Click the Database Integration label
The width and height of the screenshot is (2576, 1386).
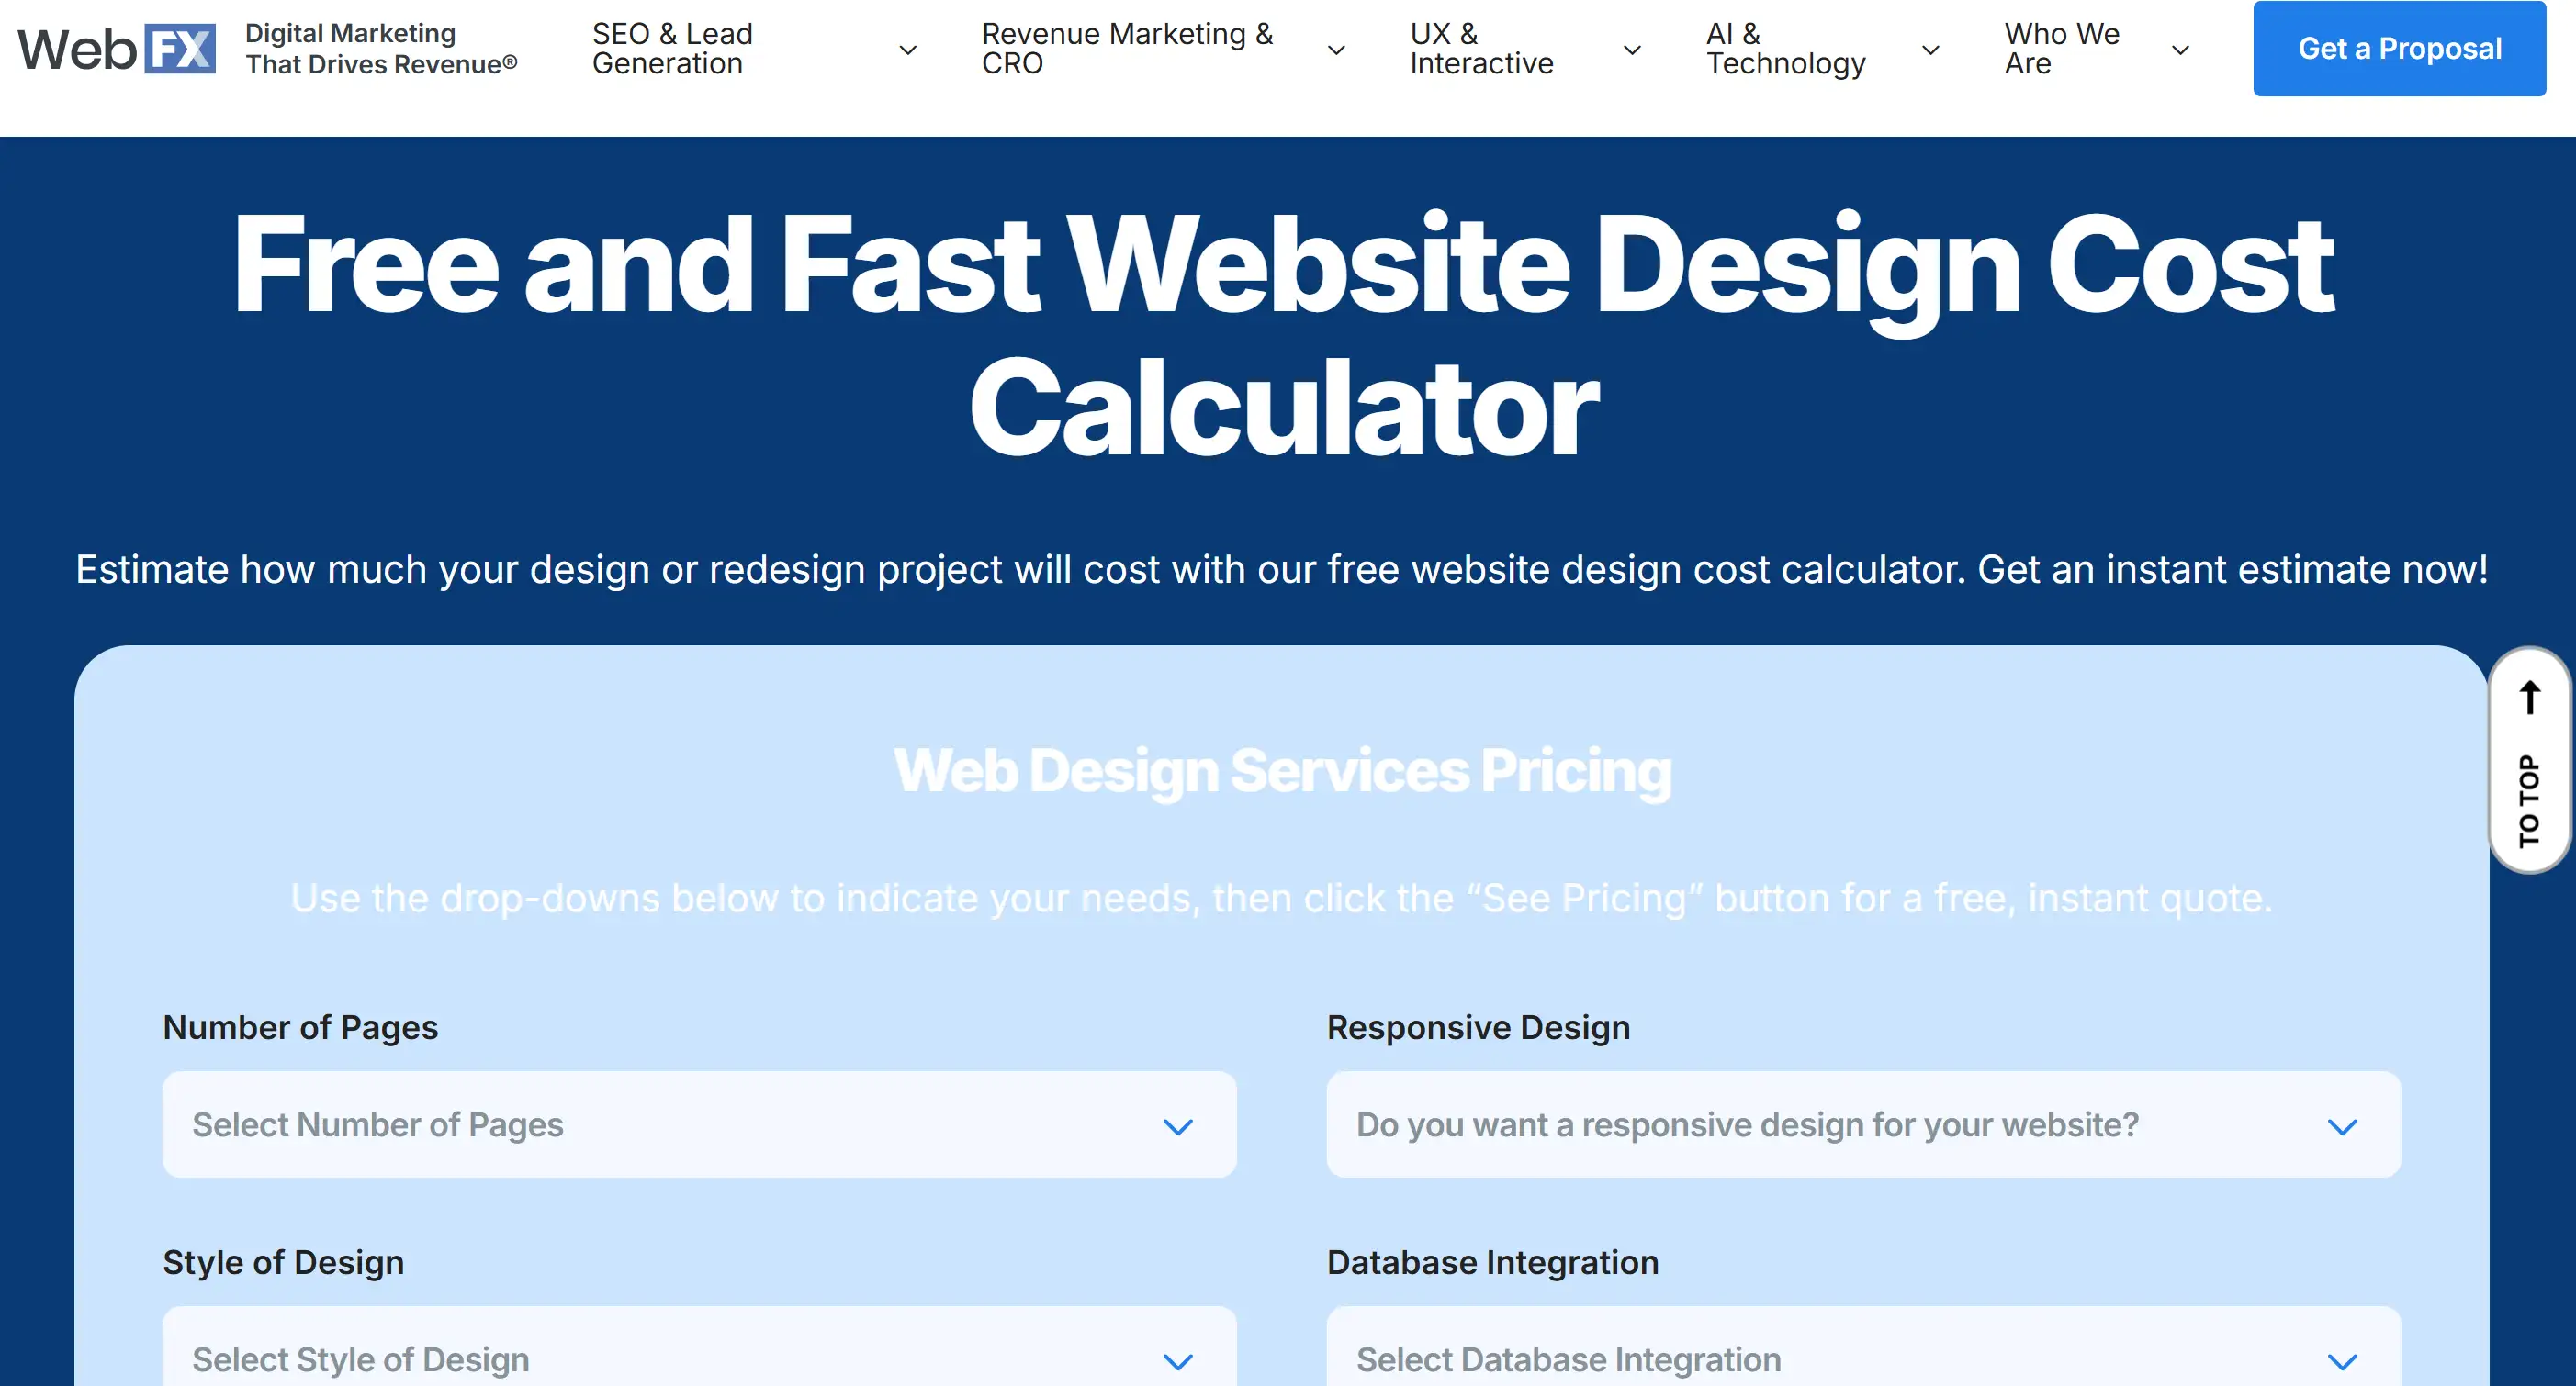pos(1492,1262)
